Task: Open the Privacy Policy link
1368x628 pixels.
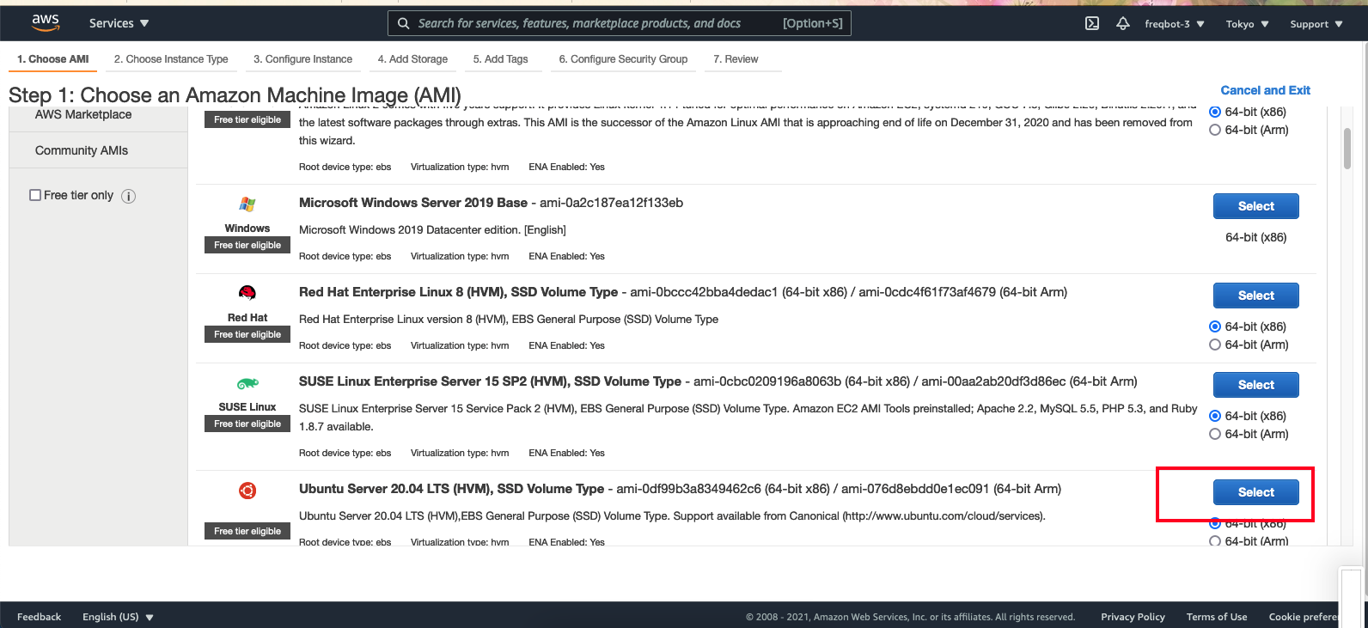Action: click(x=1133, y=617)
